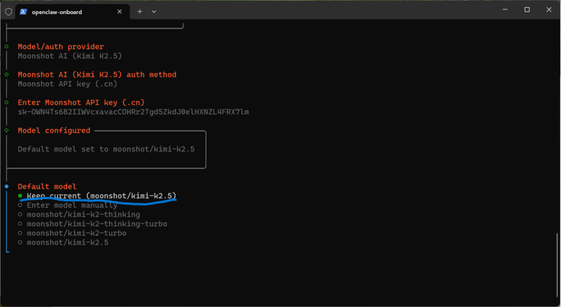
Task: Click blue diamond beside Default model
Action: tap(6, 186)
